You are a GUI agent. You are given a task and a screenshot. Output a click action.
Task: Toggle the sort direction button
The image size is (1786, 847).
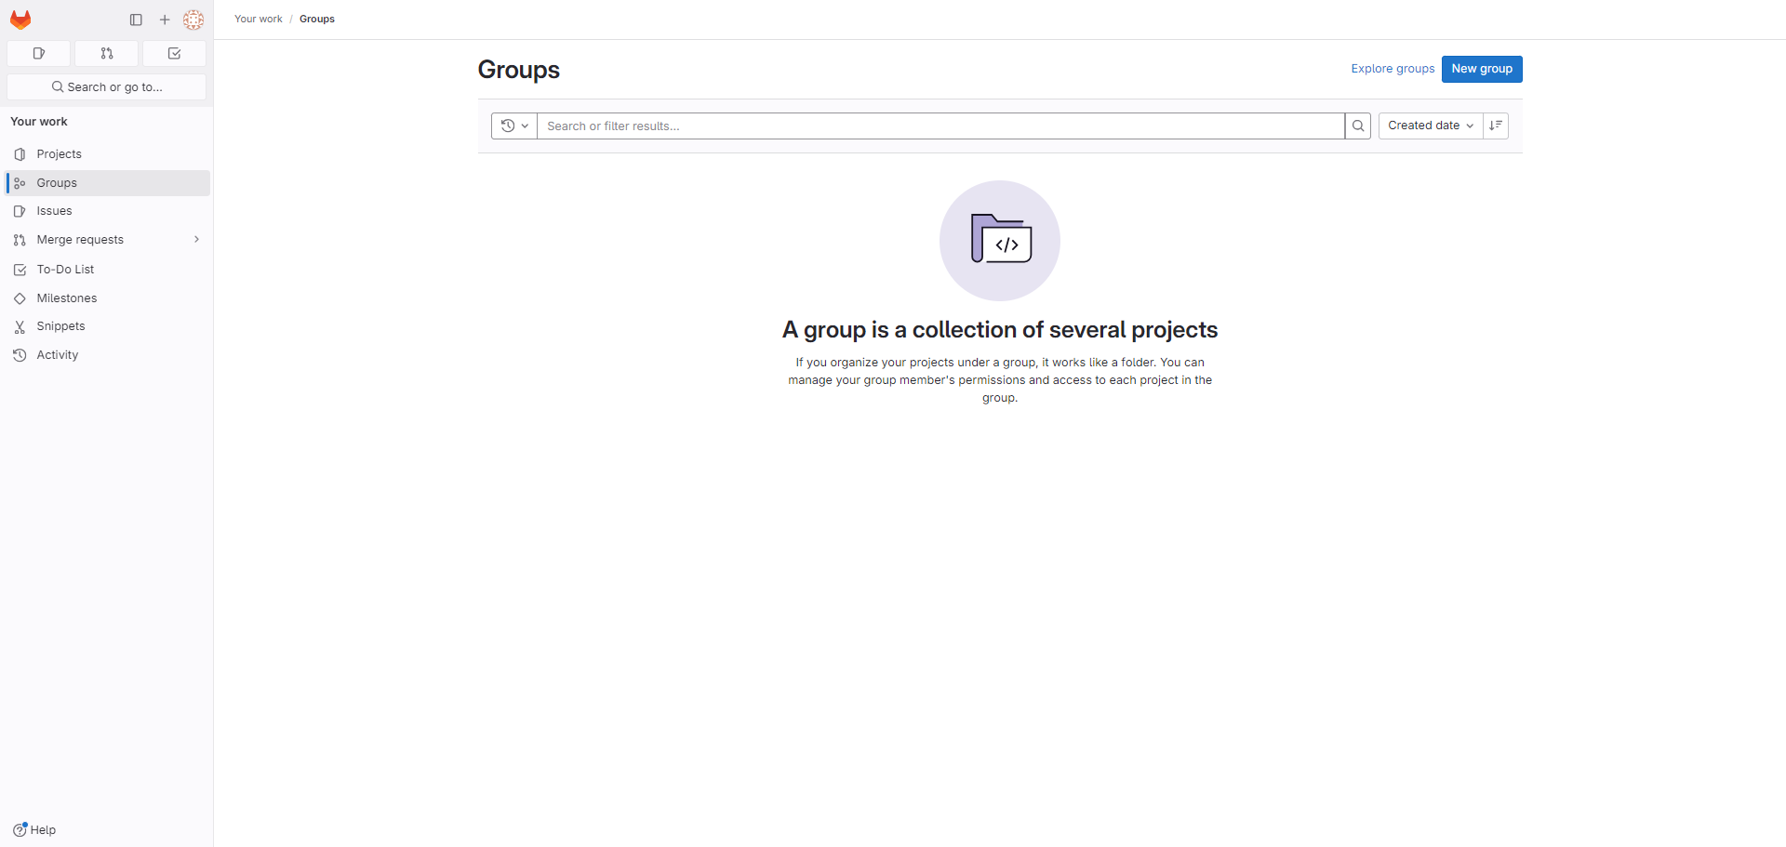pos(1496,126)
